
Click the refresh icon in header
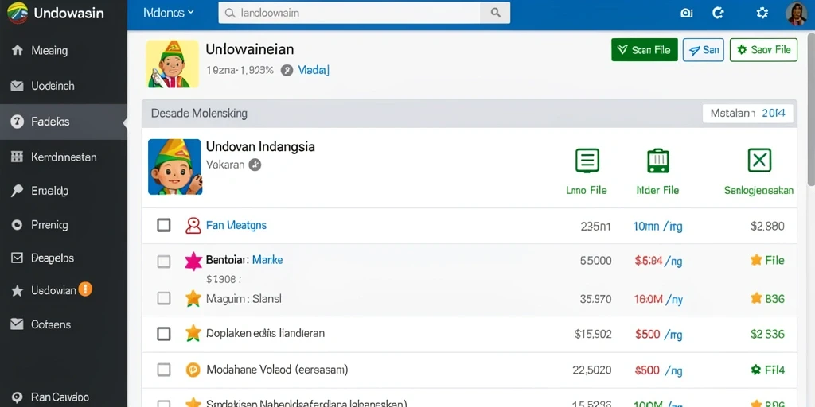point(719,13)
